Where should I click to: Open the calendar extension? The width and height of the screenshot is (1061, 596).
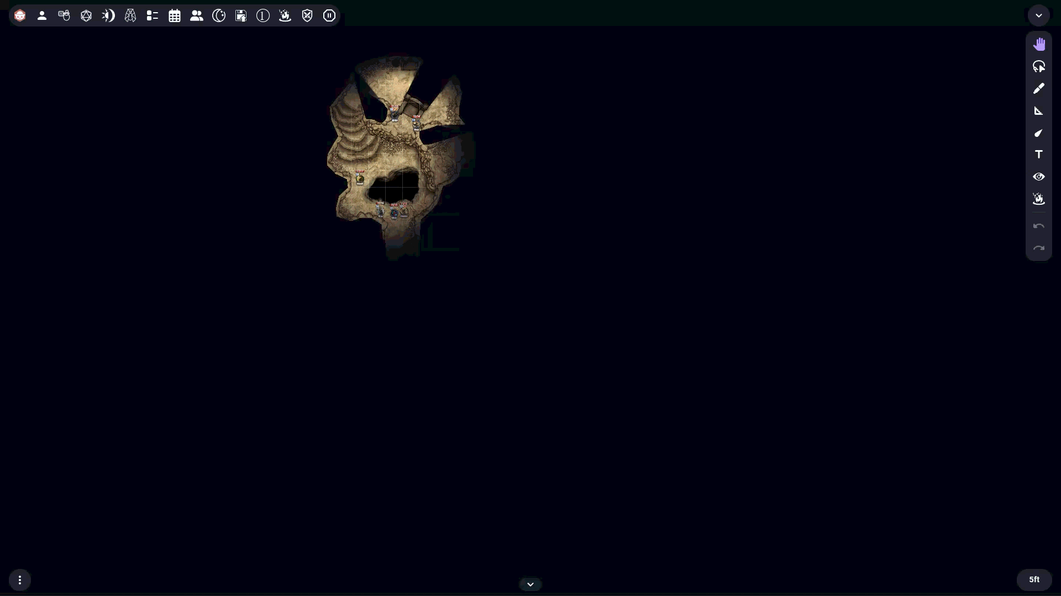175,15
